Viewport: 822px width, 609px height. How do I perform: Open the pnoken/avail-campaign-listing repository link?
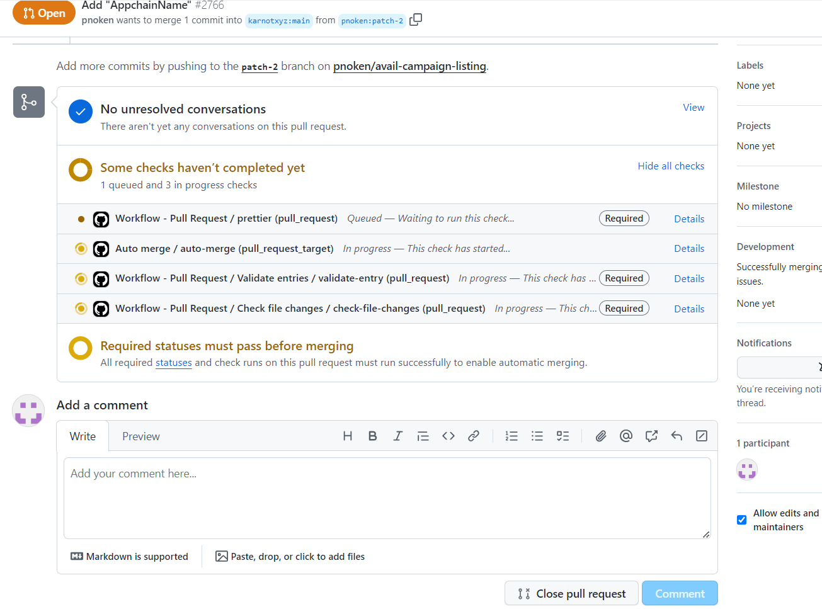click(x=409, y=66)
